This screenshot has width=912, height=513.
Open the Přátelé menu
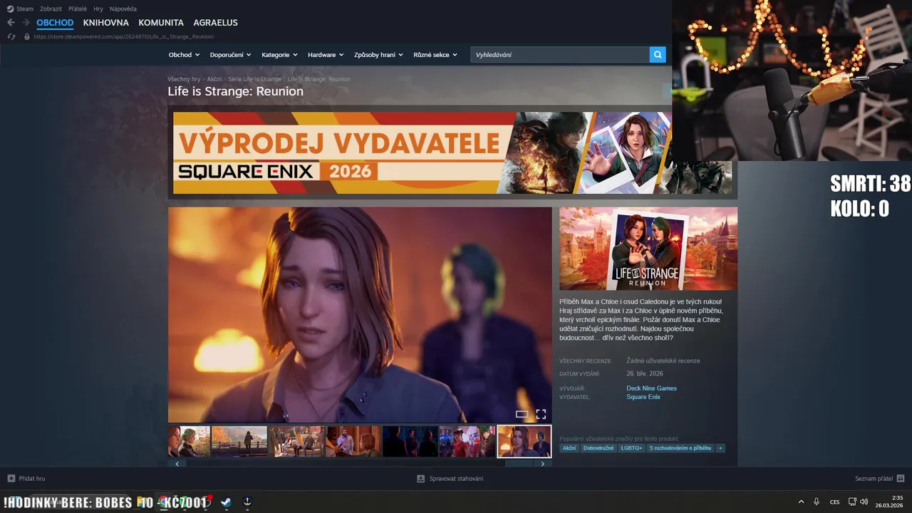[x=78, y=9]
